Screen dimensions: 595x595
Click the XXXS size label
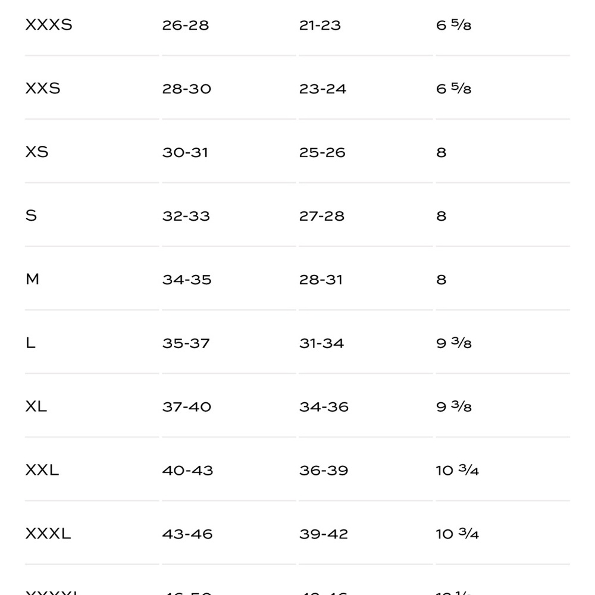coord(49,26)
